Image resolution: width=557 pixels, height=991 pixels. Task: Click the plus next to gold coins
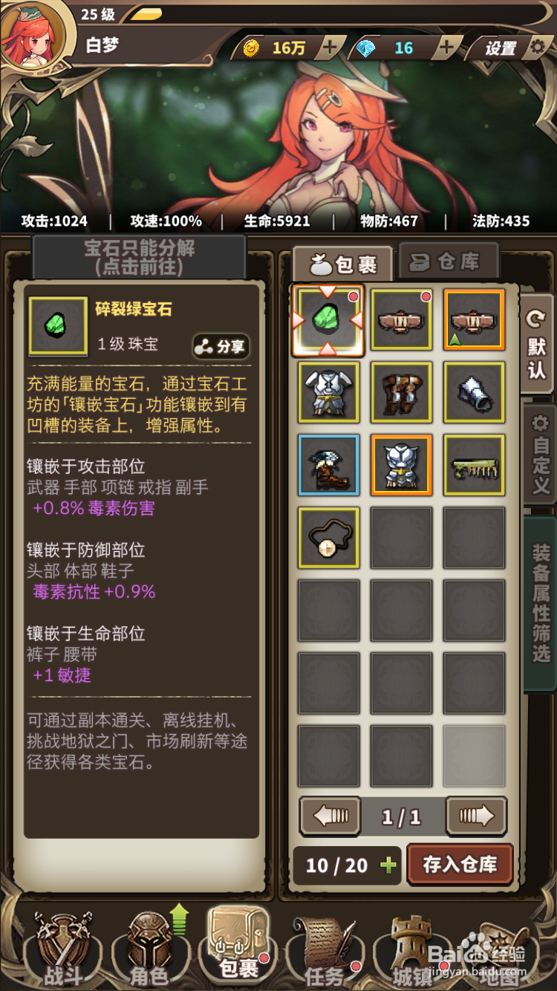coord(330,48)
